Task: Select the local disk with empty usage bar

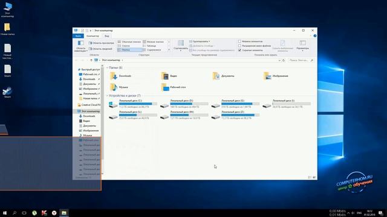Action: [287, 104]
